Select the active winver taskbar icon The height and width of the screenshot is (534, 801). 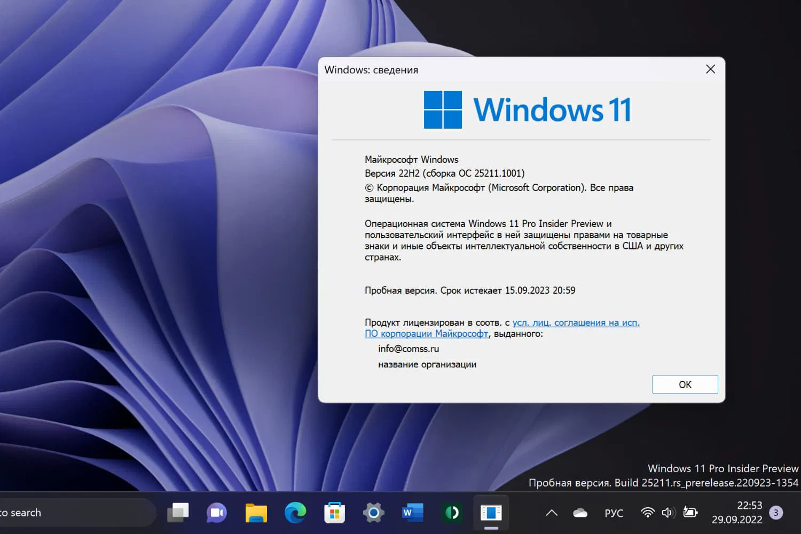[x=491, y=513]
